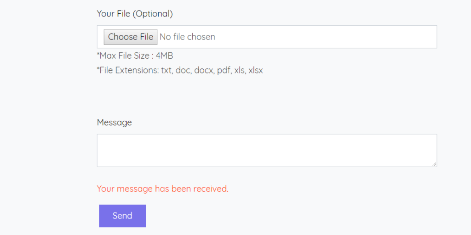
Task: Click the Choose File button
Action: click(x=130, y=37)
